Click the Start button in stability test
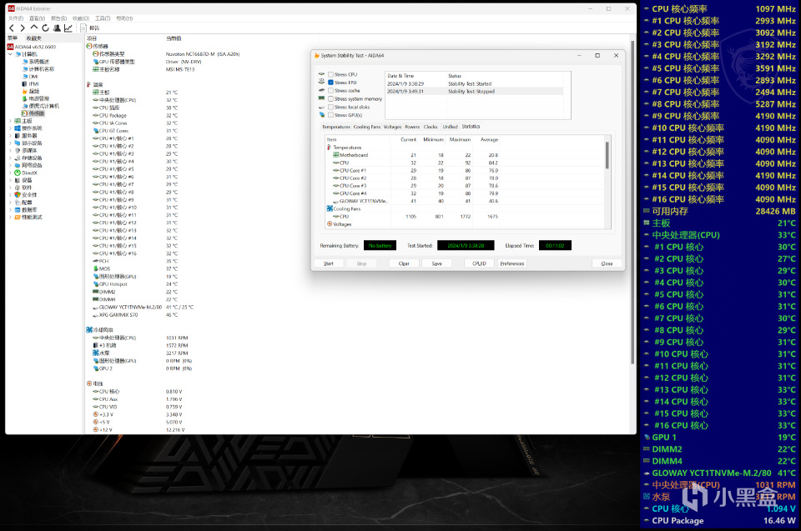Image resolution: width=801 pixels, height=531 pixels. coord(329,263)
